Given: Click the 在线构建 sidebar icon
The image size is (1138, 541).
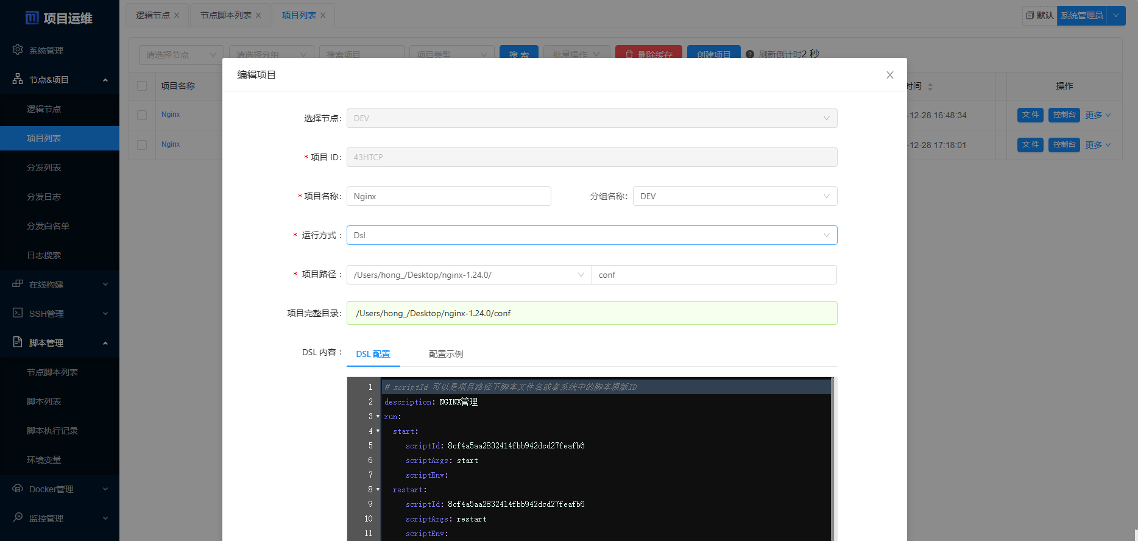Looking at the screenshot, I should (18, 284).
